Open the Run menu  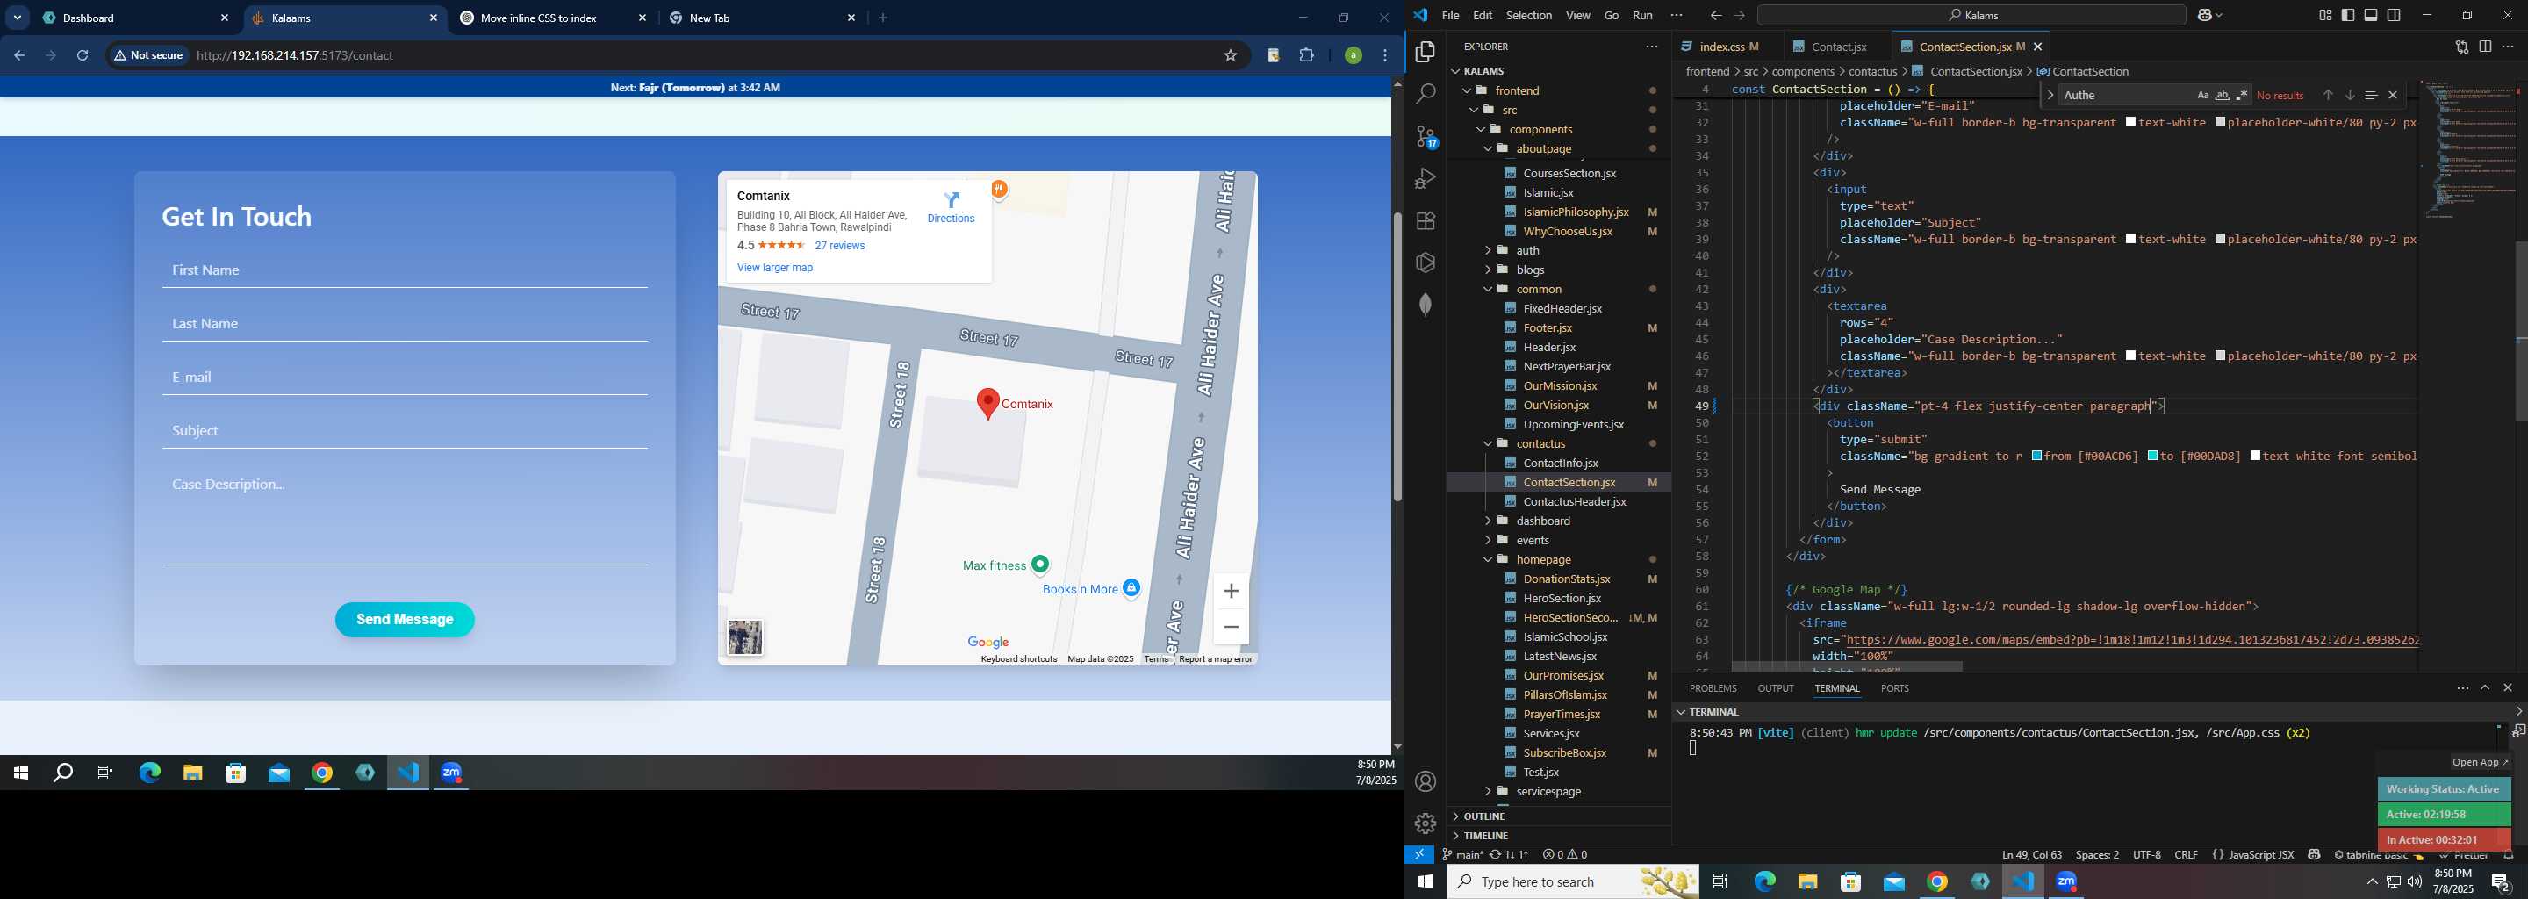[1643, 16]
